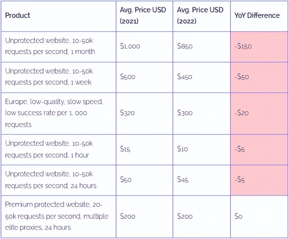
Task: Select the $0 difference cell
Action: (x=238, y=216)
